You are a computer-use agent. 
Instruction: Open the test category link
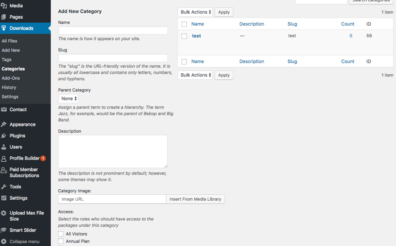[x=196, y=36]
